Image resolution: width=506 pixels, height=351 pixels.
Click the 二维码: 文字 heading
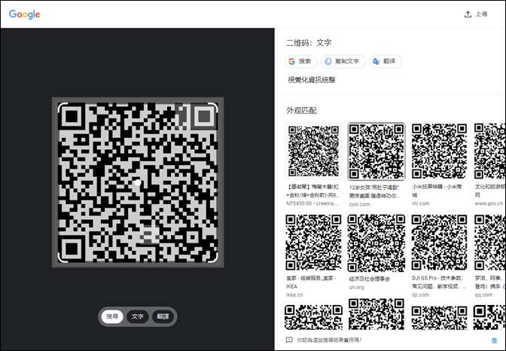coord(309,43)
